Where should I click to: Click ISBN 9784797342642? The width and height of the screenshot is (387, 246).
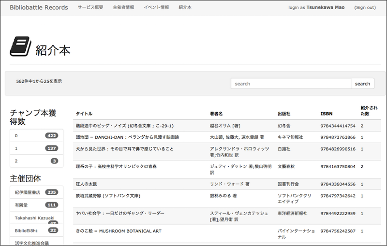338,196
